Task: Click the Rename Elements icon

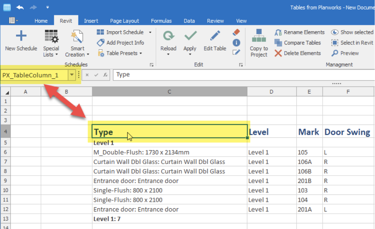Action: pos(278,32)
